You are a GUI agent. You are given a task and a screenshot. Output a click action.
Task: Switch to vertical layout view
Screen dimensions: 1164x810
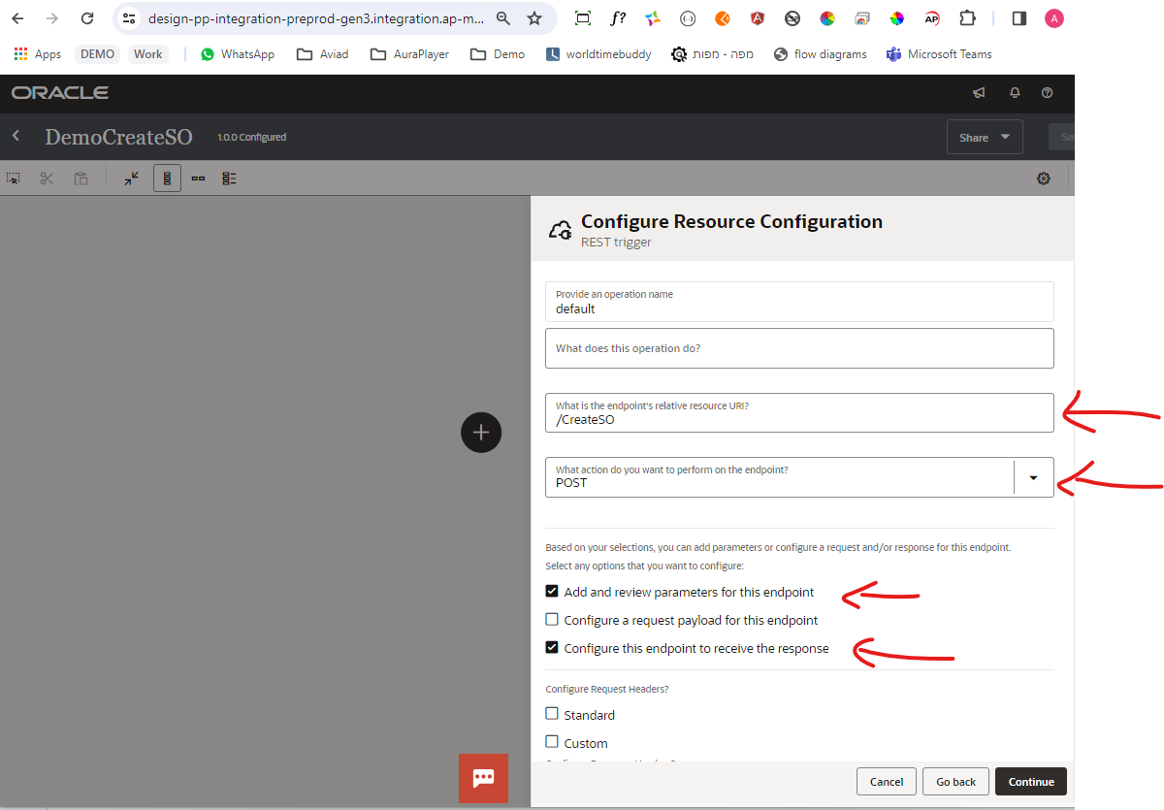[x=167, y=178]
